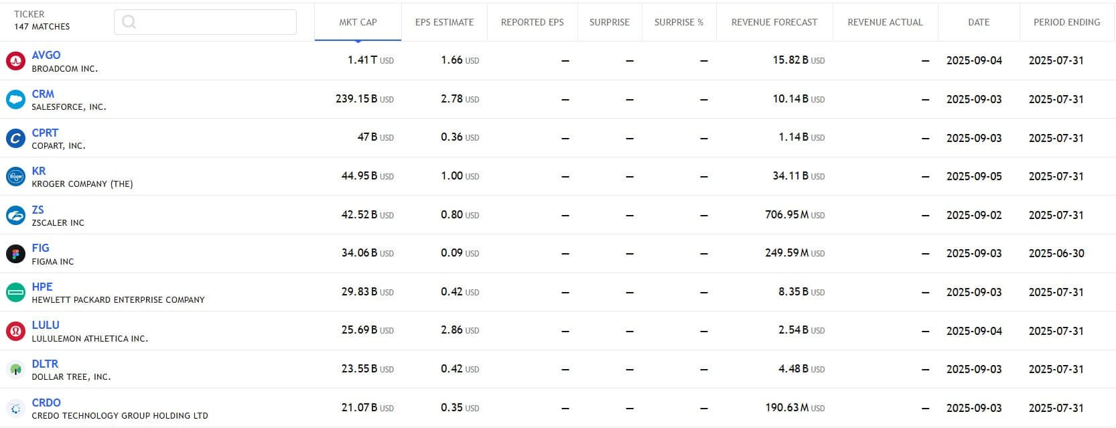Focus the ticker search input field
1116x428 pixels.
point(205,22)
